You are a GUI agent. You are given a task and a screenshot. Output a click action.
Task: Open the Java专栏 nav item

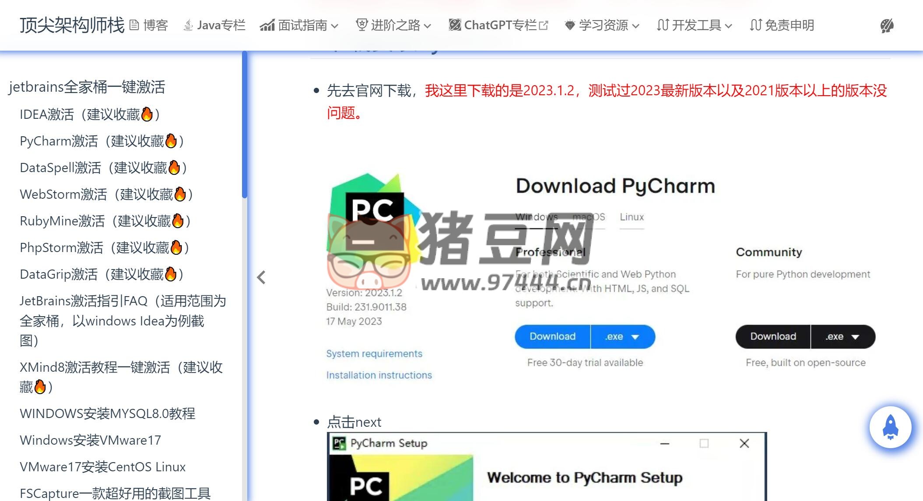point(214,25)
